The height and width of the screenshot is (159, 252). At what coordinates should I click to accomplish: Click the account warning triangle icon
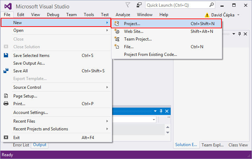[x=207, y=15]
